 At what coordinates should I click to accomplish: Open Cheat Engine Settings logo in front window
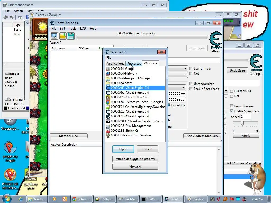tap(215, 40)
